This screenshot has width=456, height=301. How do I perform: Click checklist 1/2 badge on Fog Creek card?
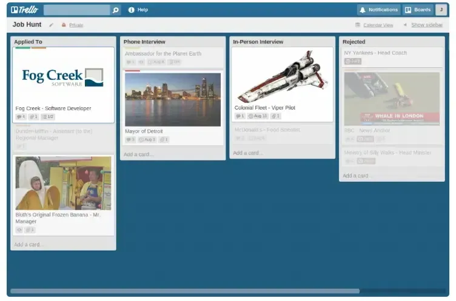click(48, 117)
